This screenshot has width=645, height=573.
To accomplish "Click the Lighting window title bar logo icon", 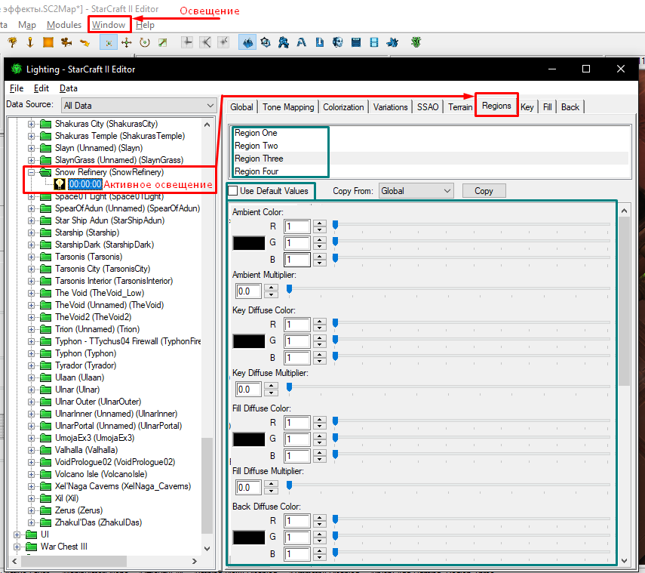I will click(17, 69).
